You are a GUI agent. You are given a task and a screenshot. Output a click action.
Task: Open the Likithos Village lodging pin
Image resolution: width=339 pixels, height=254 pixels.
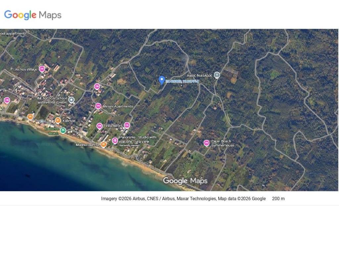(x=42, y=69)
